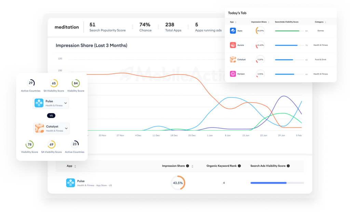Click the pink Horizon app icon
Screen dimensions: 350x212
coord(233,74)
